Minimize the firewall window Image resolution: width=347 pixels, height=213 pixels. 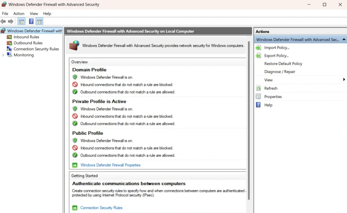309,4
